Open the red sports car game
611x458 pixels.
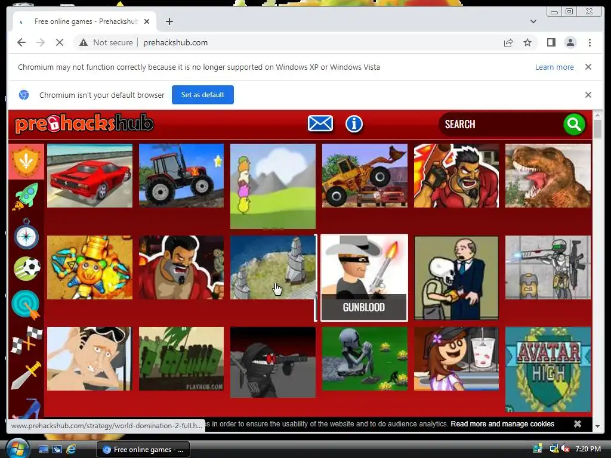coord(90,176)
